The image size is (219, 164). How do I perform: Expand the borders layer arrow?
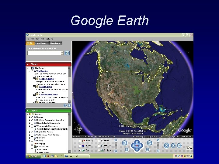tap(30, 138)
